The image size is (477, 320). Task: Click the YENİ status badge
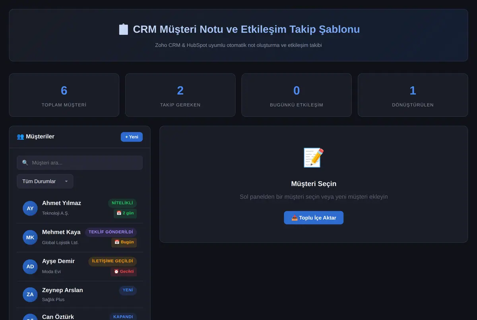click(x=128, y=290)
